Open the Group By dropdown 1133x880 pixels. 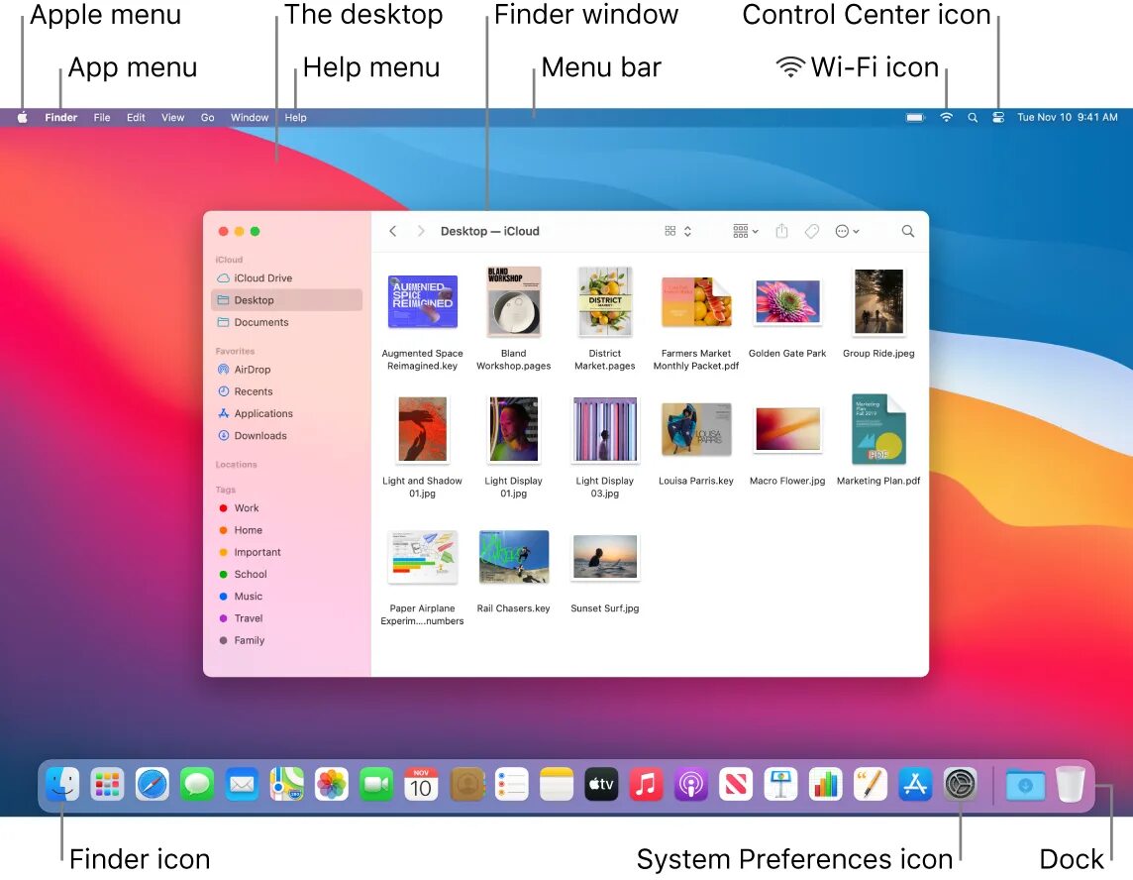[745, 231]
